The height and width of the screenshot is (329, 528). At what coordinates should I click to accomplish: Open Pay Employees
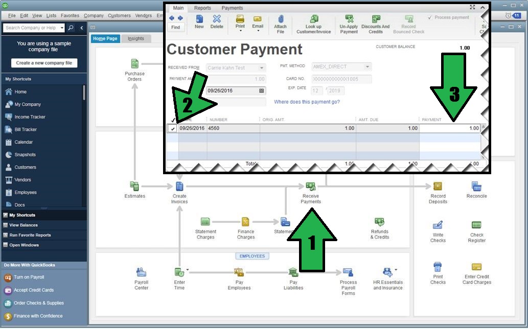pyautogui.click(x=239, y=272)
